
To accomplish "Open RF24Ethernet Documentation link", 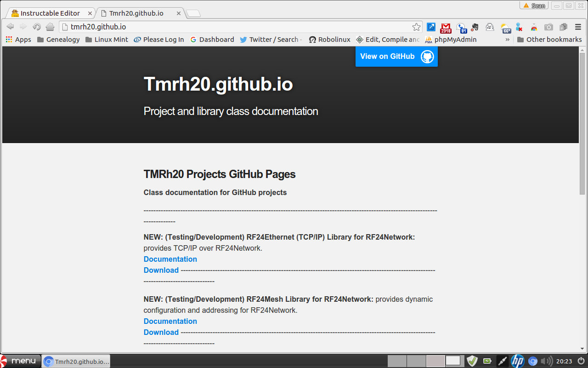I will [170, 259].
